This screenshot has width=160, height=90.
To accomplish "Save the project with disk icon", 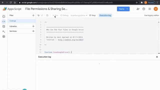I will point(47,15).
